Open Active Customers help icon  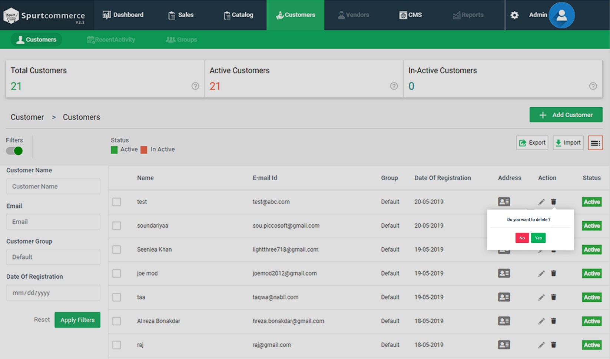[x=394, y=86]
